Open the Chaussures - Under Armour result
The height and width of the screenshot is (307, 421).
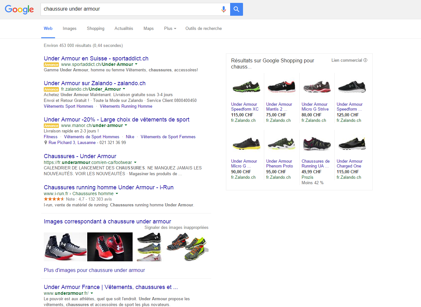(x=80, y=156)
